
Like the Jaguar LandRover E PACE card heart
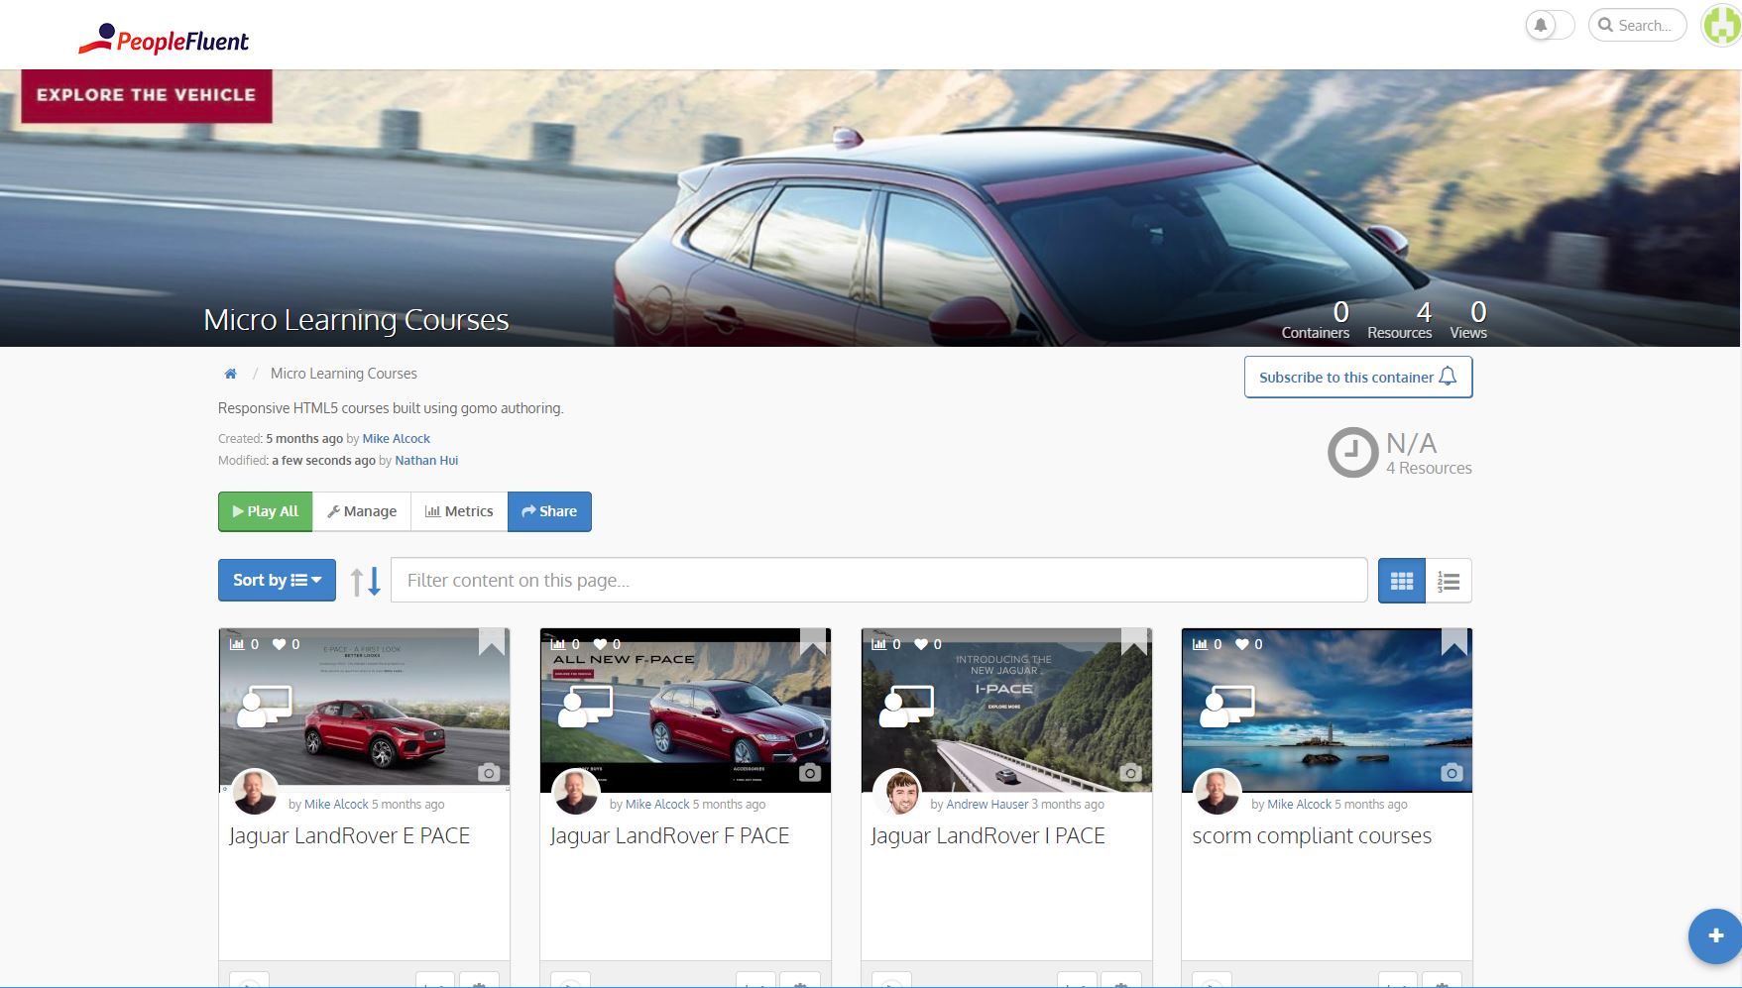pyautogui.click(x=280, y=644)
